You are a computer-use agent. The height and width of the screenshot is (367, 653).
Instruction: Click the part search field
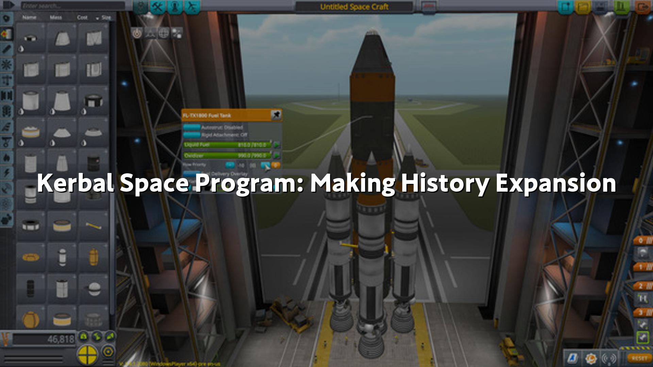click(73, 6)
